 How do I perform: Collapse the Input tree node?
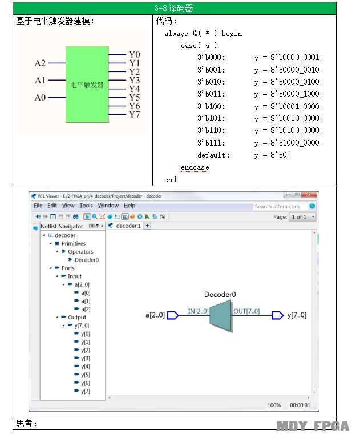pos(57,276)
